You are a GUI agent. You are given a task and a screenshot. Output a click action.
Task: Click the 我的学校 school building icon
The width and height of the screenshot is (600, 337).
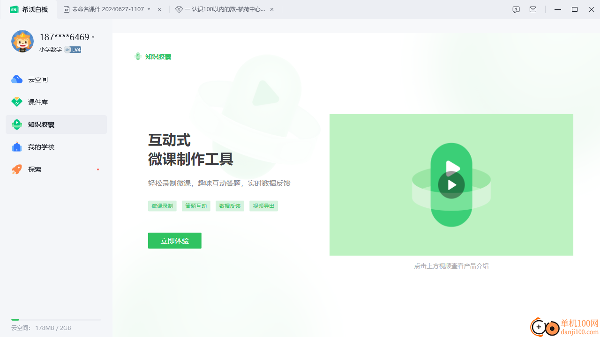[17, 147]
